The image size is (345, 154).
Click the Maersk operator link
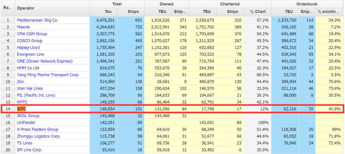(x=24, y=27)
